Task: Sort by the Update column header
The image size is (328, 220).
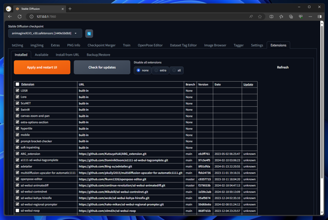Action: (248, 84)
